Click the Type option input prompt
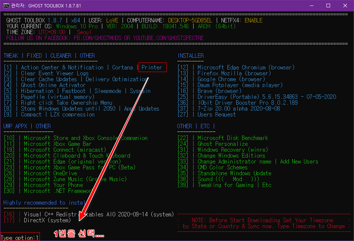Viewport: 354px width, 241px height. point(20,237)
